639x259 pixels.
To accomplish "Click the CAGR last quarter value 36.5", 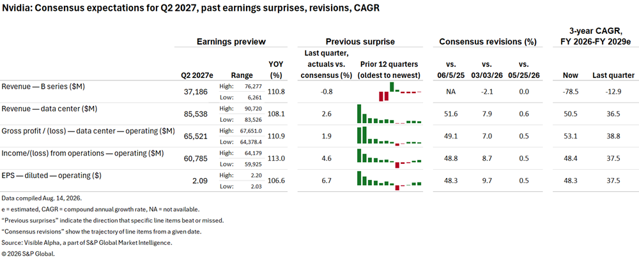I will tap(613, 114).
